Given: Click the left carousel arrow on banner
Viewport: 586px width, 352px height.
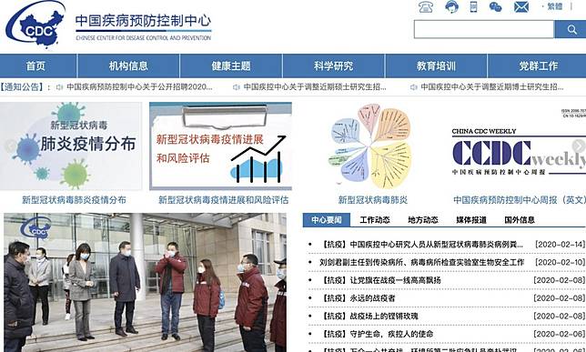Looking at the screenshot, I should pyautogui.click(x=11, y=146).
